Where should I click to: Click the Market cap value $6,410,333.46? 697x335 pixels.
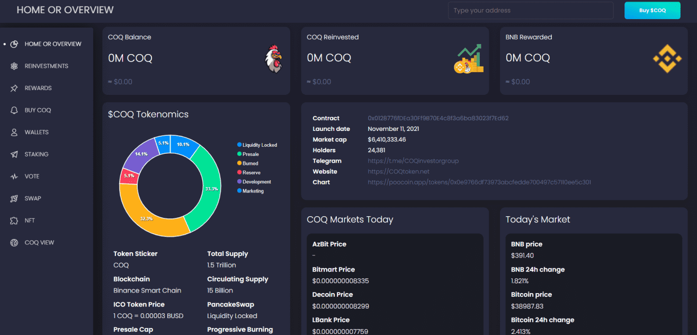387,139
